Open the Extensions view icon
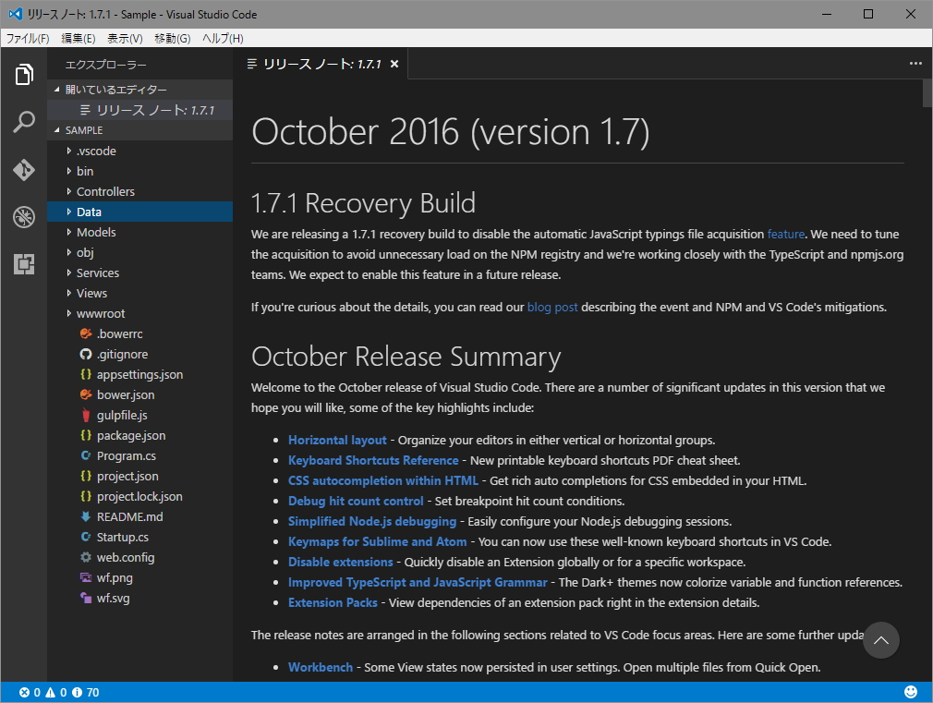The height and width of the screenshot is (703, 933). tap(23, 265)
